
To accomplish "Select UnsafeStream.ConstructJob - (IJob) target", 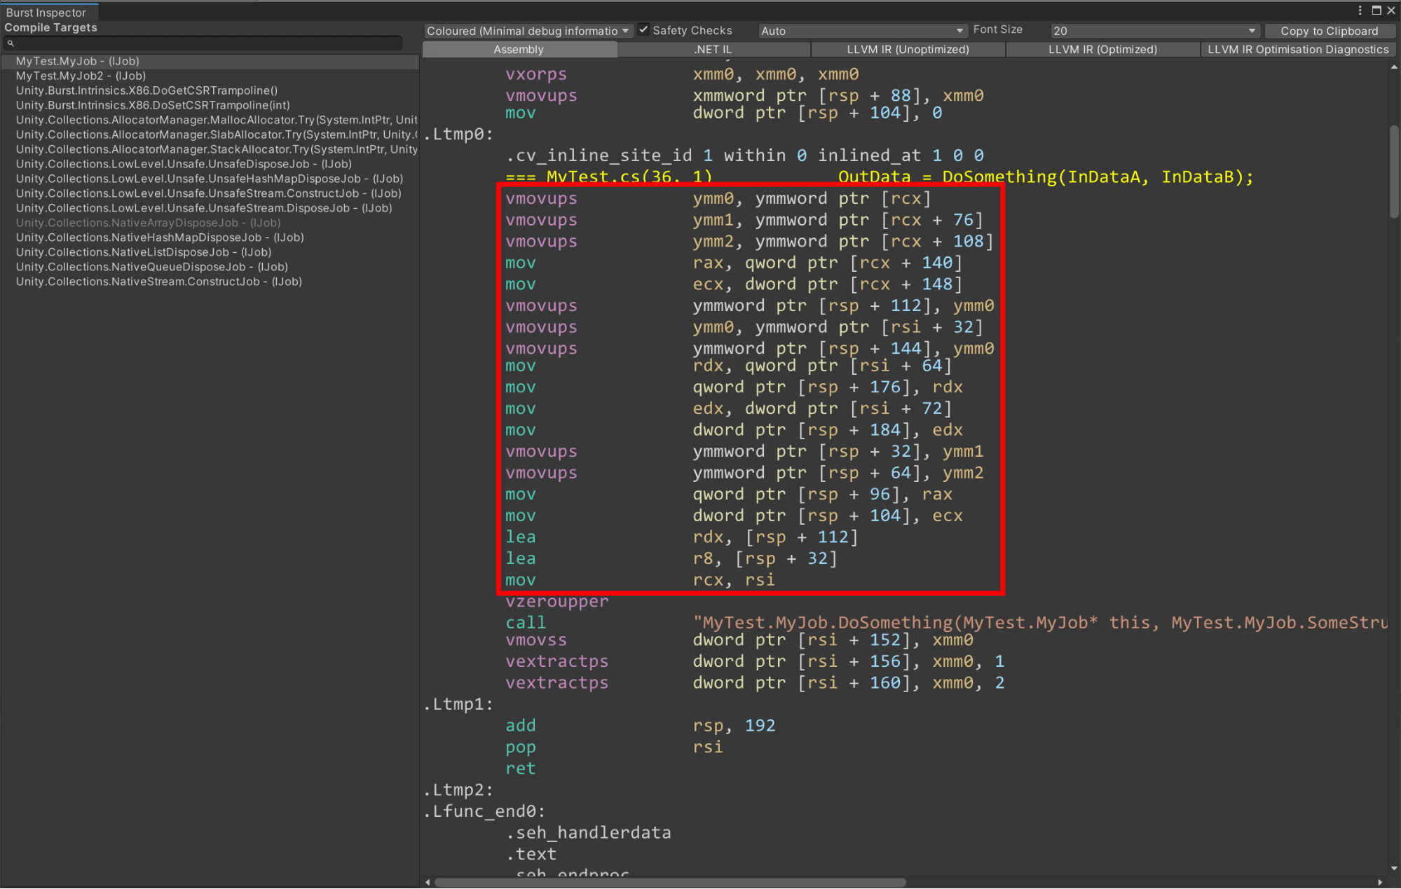I will click(210, 194).
